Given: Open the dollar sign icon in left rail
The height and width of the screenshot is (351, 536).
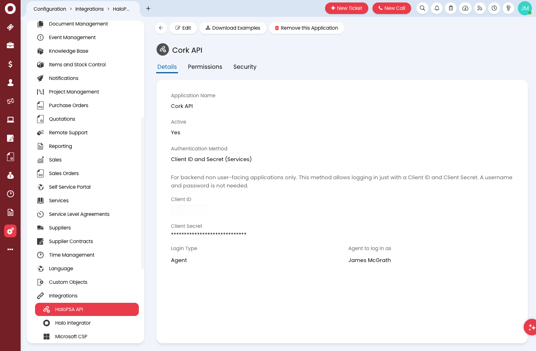Looking at the screenshot, I should 10,64.
